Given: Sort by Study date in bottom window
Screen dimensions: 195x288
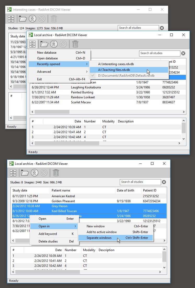Looking at the screenshot, I should (30, 190).
